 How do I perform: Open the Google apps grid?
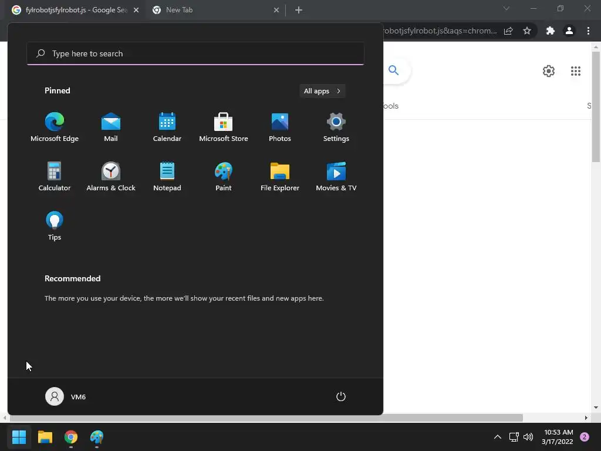576,71
